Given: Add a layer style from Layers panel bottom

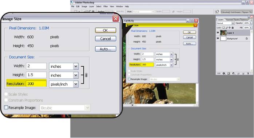Looking at the screenshot, I should click(224, 73).
